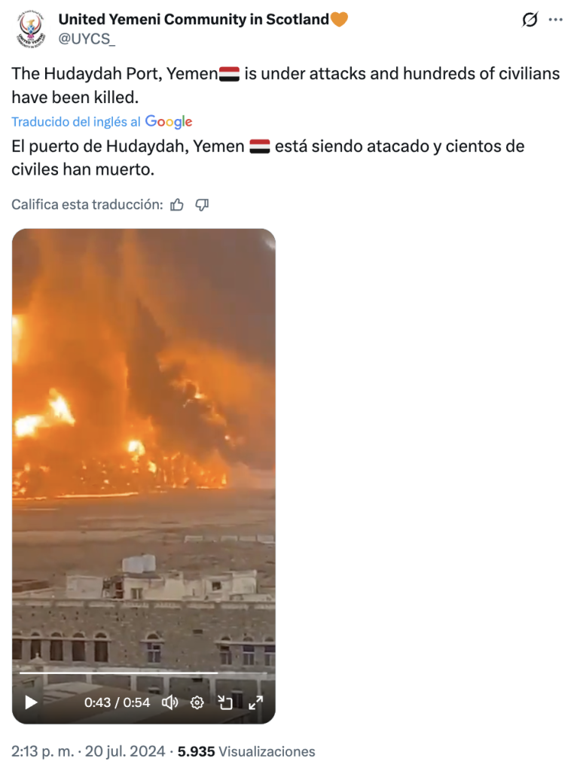The height and width of the screenshot is (771, 574).
Task: View the 5.935 Visualizaciones count
Action: (246, 751)
